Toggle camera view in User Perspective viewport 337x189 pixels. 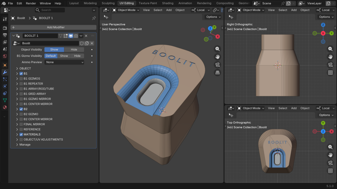tap(218, 65)
